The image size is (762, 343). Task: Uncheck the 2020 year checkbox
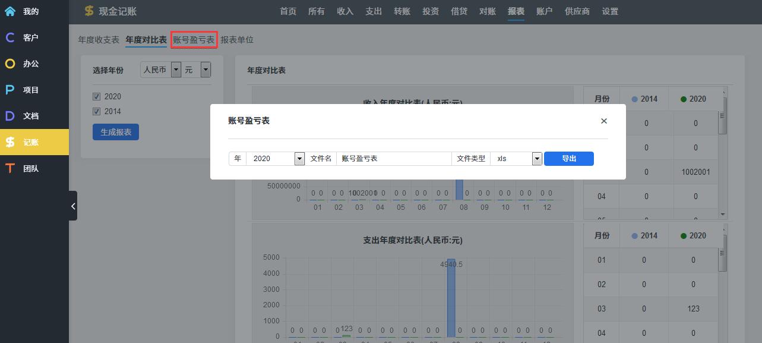tap(96, 96)
